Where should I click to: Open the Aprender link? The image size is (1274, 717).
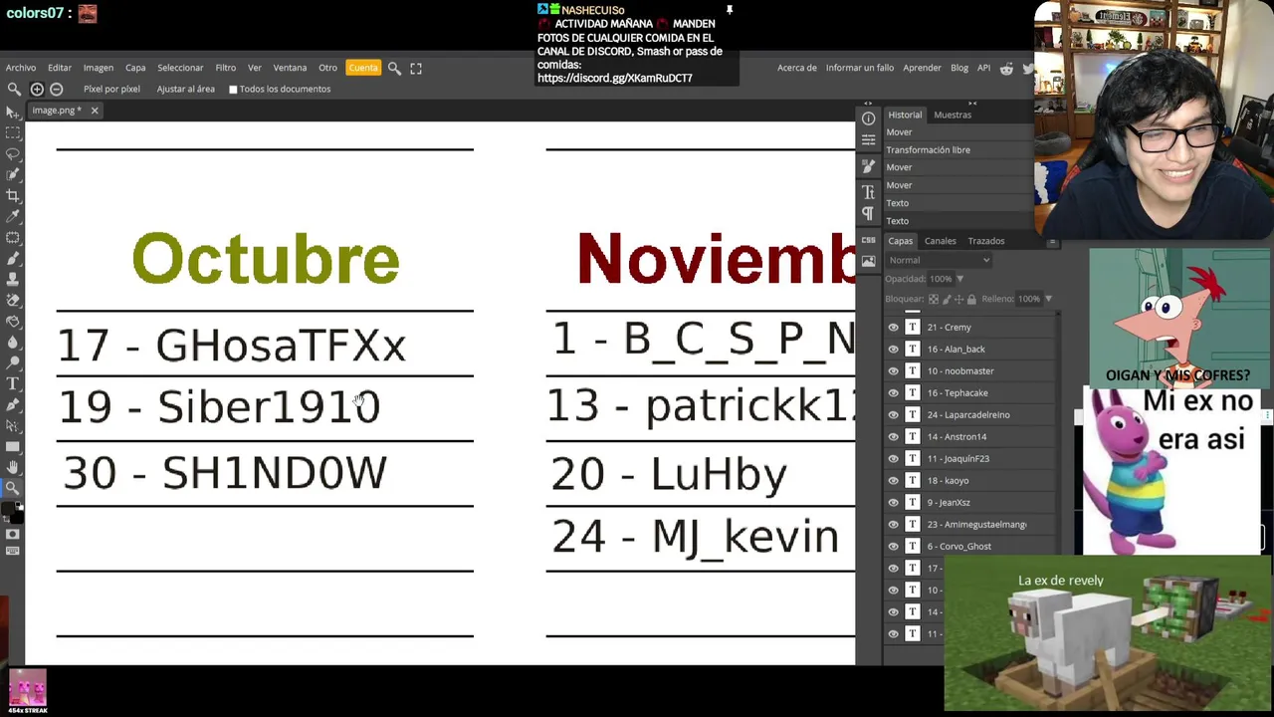click(922, 68)
